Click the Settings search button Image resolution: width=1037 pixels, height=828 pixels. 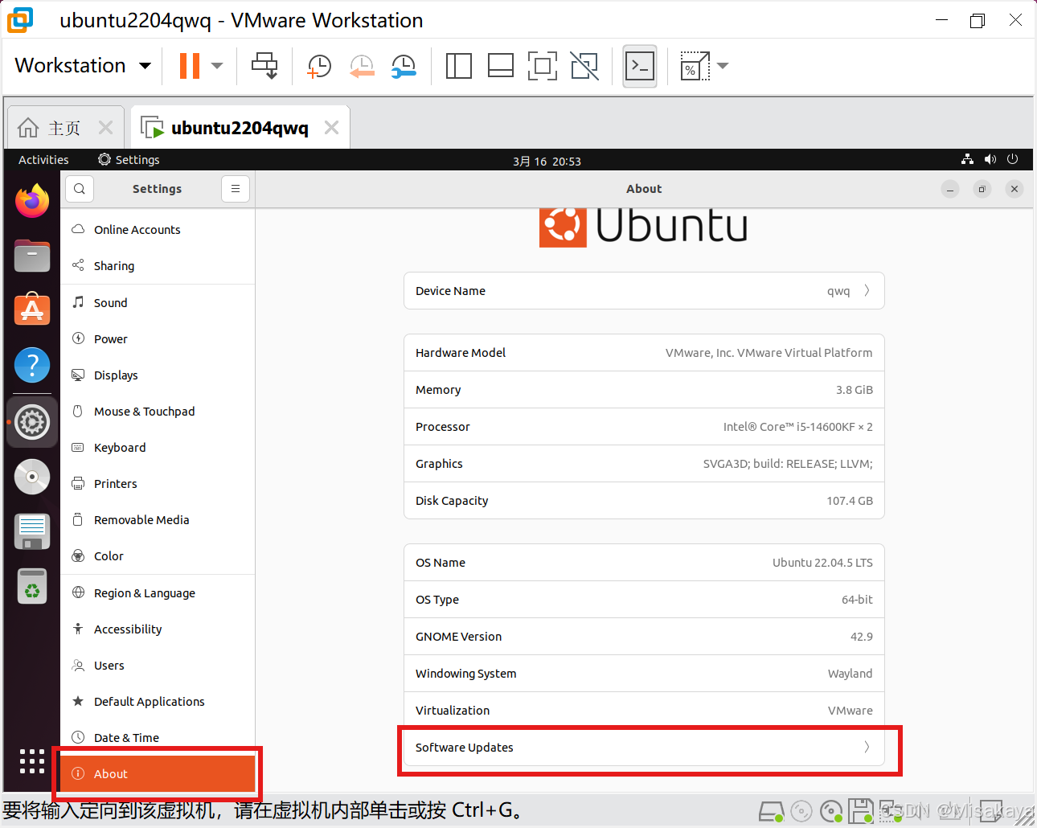coord(80,189)
